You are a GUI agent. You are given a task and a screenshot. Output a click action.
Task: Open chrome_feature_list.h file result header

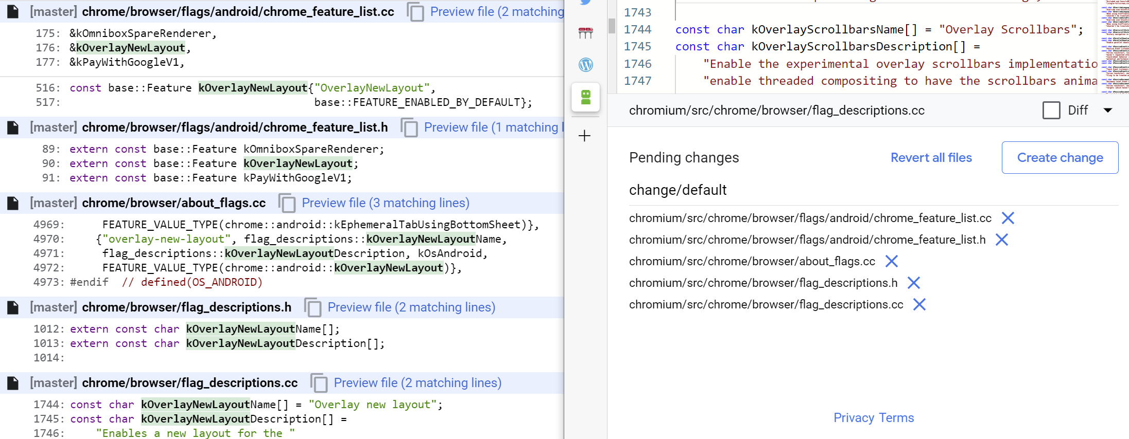tap(234, 127)
